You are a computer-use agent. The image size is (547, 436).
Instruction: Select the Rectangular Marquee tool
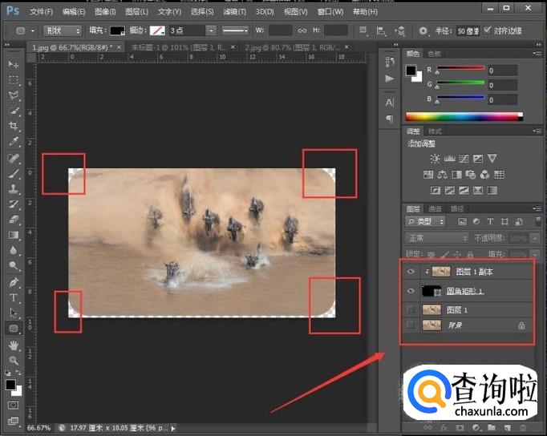pos(14,80)
